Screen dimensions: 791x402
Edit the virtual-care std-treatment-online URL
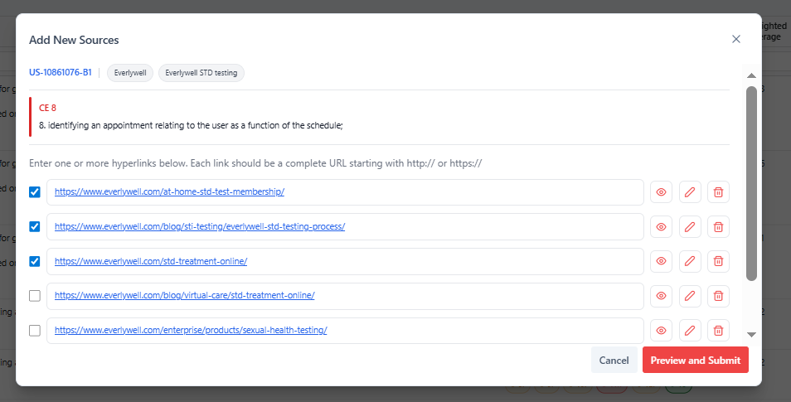pos(690,295)
